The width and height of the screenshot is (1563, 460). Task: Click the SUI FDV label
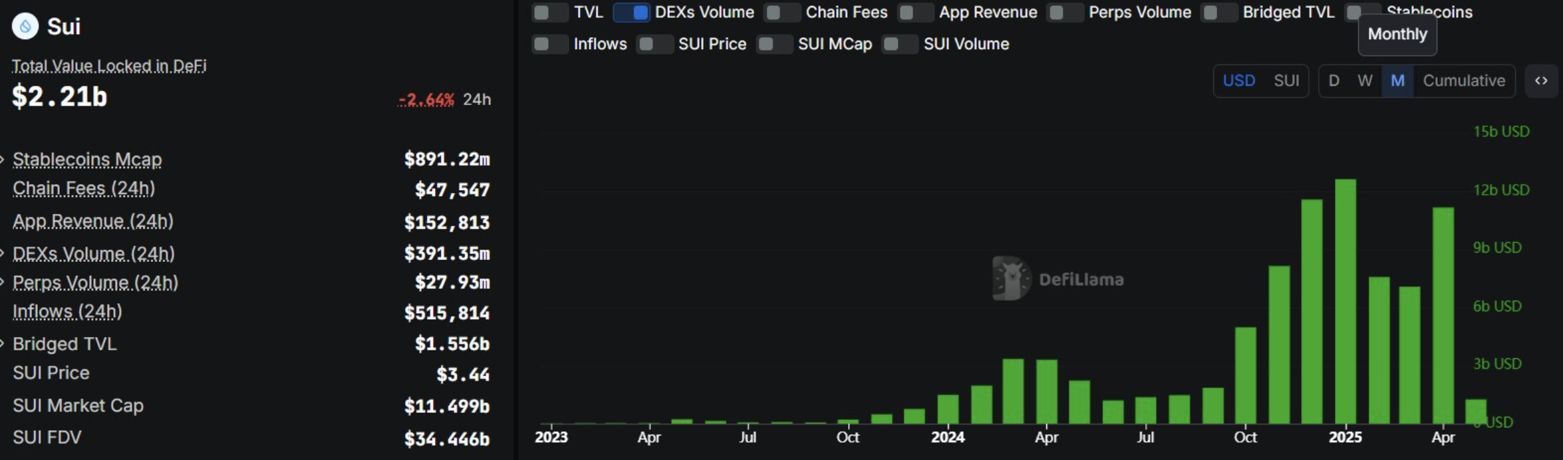click(x=47, y=437)
